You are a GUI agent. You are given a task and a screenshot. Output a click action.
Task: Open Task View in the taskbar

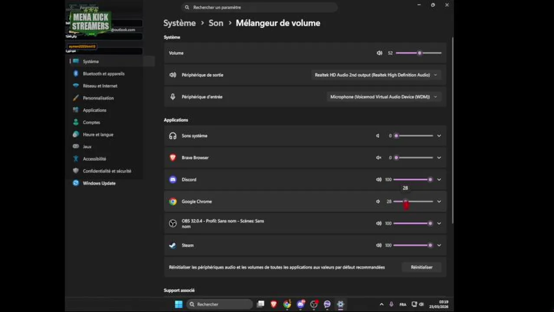261,304
